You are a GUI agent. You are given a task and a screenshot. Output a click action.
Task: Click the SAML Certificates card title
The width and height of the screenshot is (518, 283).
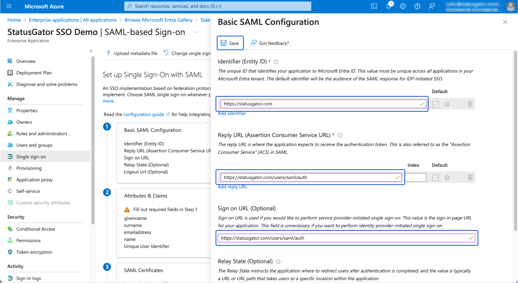point(144,270)
